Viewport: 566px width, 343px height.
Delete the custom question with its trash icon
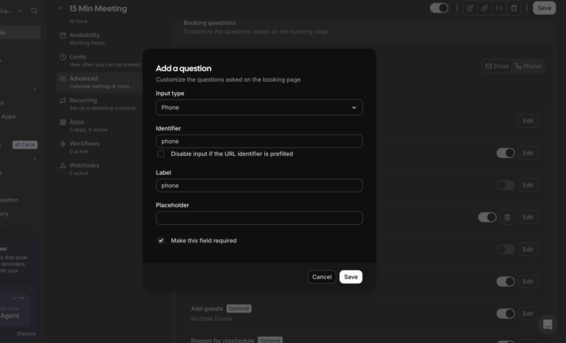pos(507,217)
